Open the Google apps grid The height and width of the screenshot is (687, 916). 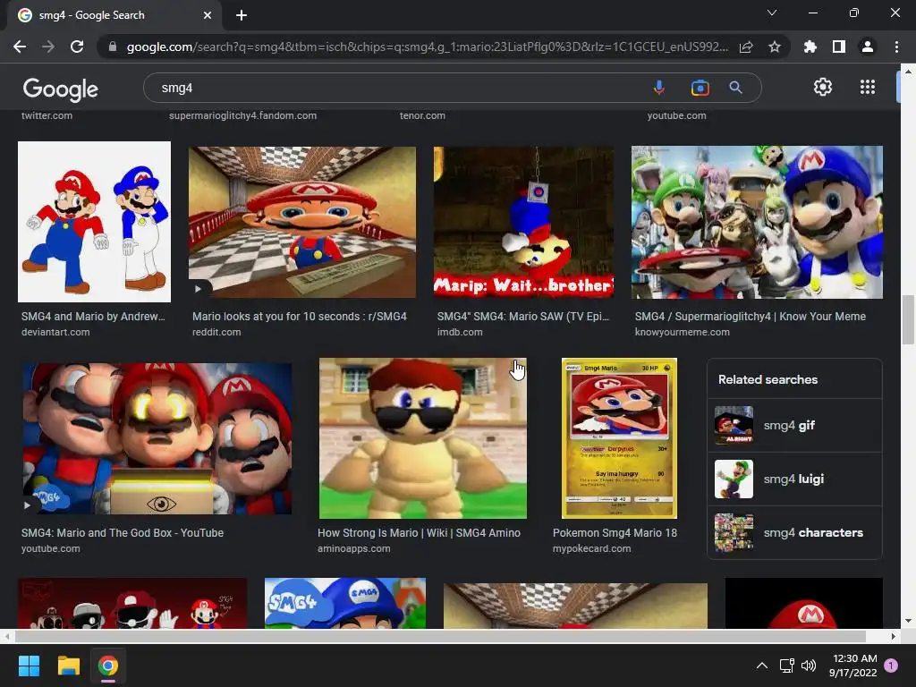868,87
